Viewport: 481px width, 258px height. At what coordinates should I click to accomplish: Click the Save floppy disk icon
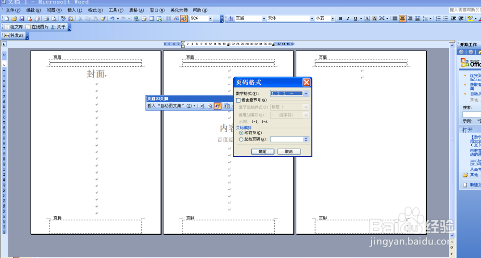22,19
